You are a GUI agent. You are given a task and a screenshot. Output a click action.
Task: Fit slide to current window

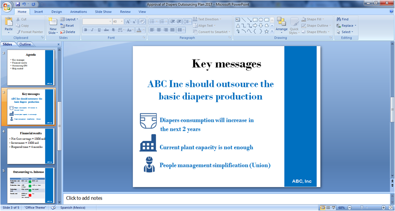pyautogui.click(x=391, y=208)
